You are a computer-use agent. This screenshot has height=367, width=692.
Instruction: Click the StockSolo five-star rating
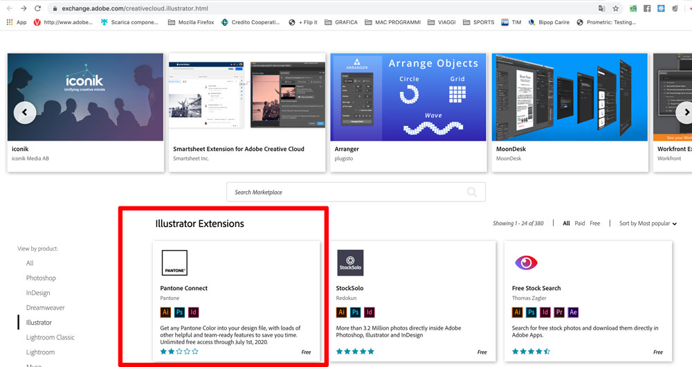(355, 352)
